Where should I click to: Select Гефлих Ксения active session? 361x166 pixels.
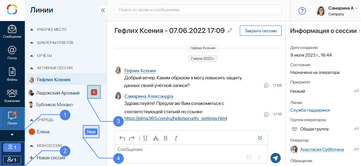coord(66,80)
